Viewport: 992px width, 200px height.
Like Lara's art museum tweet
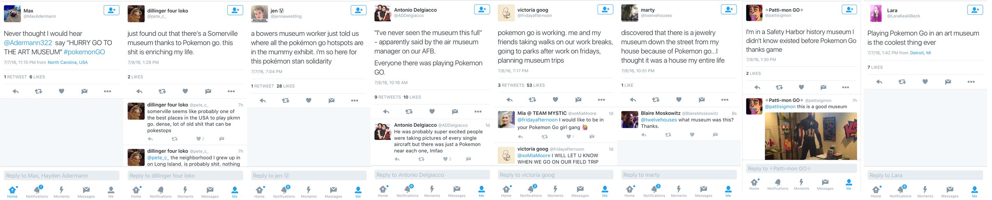pos(925,82)
